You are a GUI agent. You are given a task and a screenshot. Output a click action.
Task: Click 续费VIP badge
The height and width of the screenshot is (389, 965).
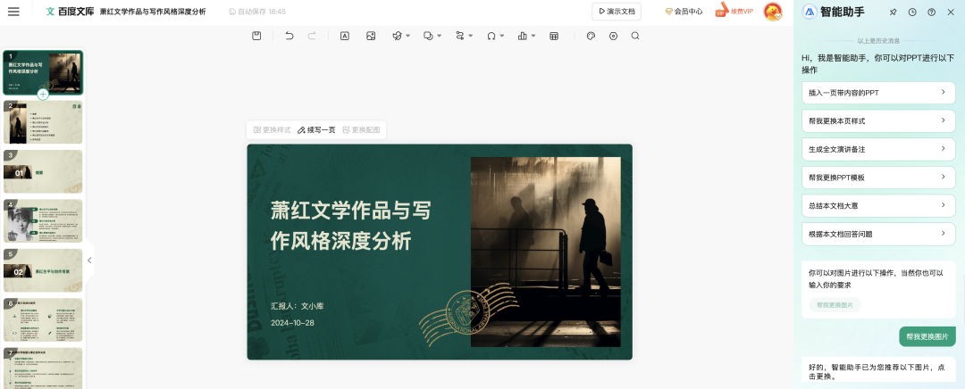click(x=734, y=12)
